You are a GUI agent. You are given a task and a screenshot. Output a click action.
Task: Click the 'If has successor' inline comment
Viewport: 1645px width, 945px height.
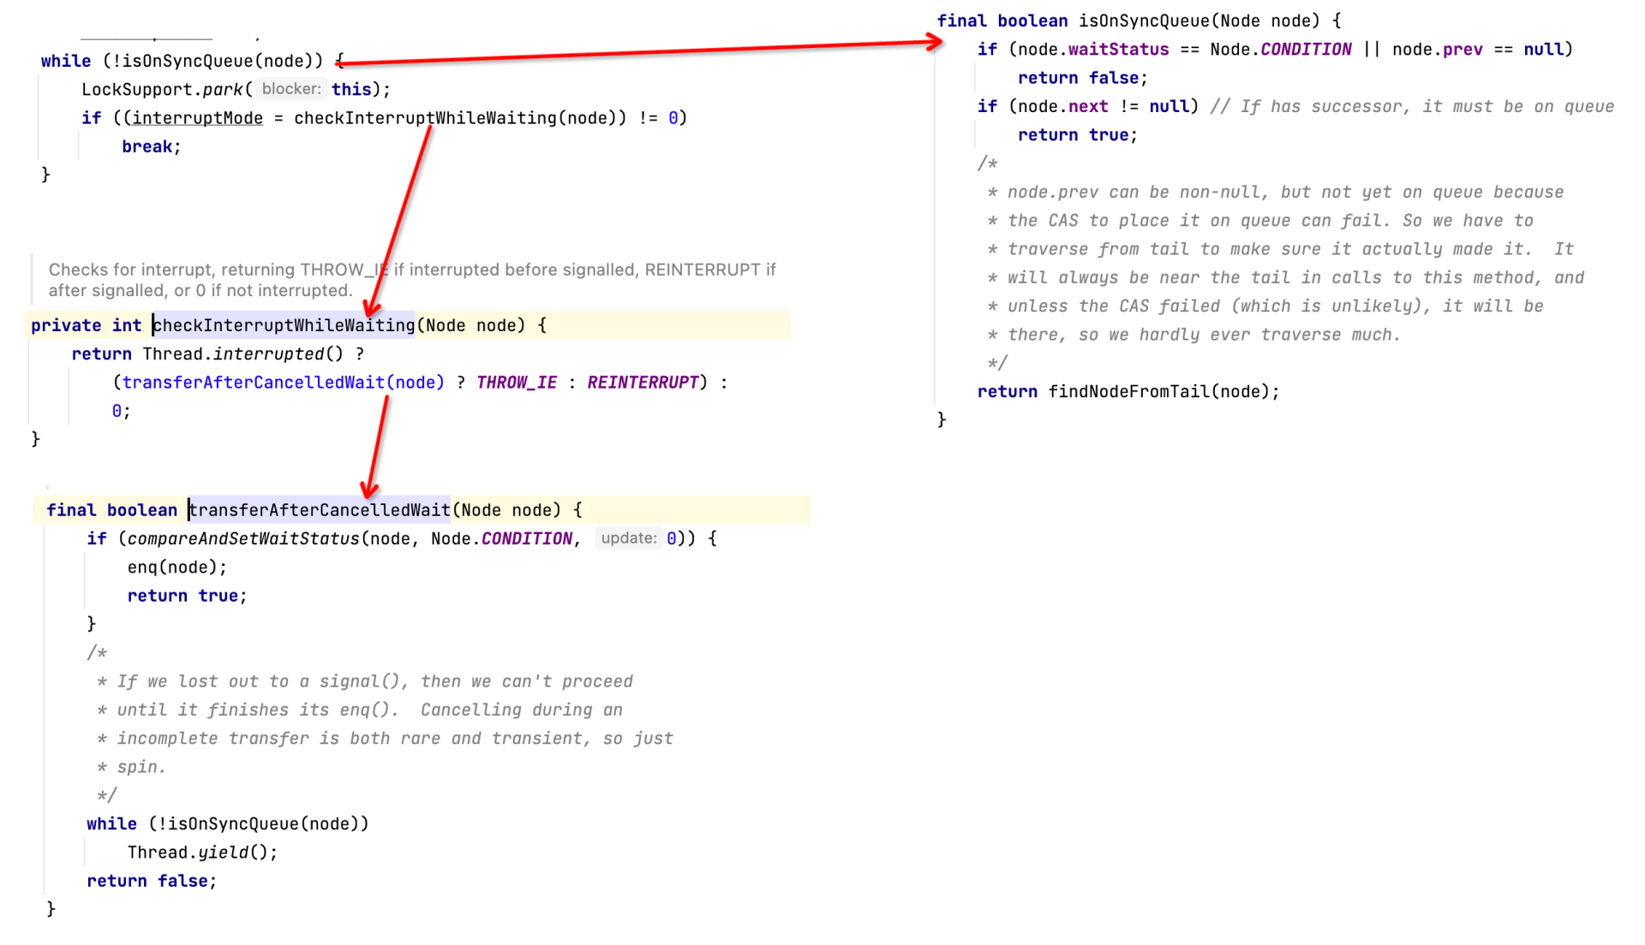(1413, 107)
